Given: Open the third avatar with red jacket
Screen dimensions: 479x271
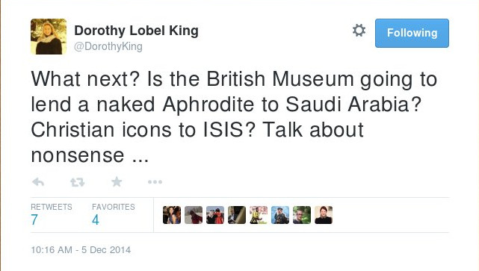Looking at the screenshot, I should click(x=215, y=215).
